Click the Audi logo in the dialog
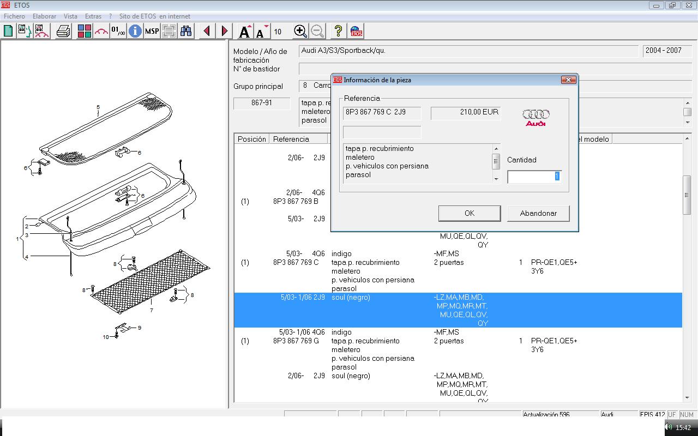 [x=536, y=117]
